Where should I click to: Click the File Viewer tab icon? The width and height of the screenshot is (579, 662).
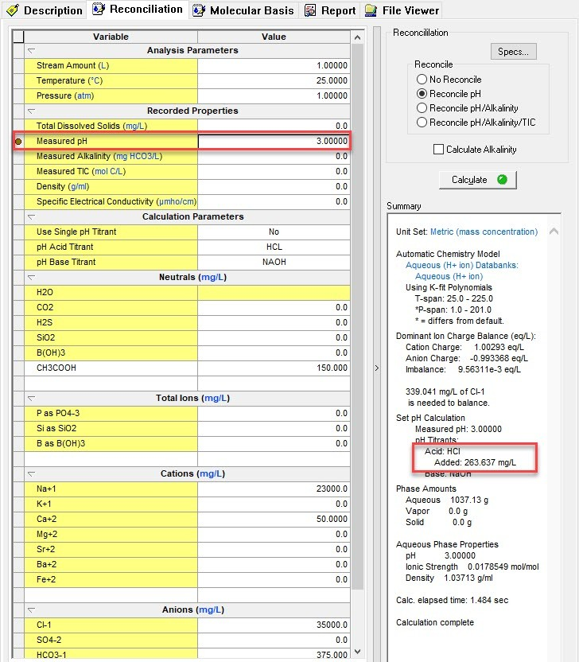click(371, 10)
